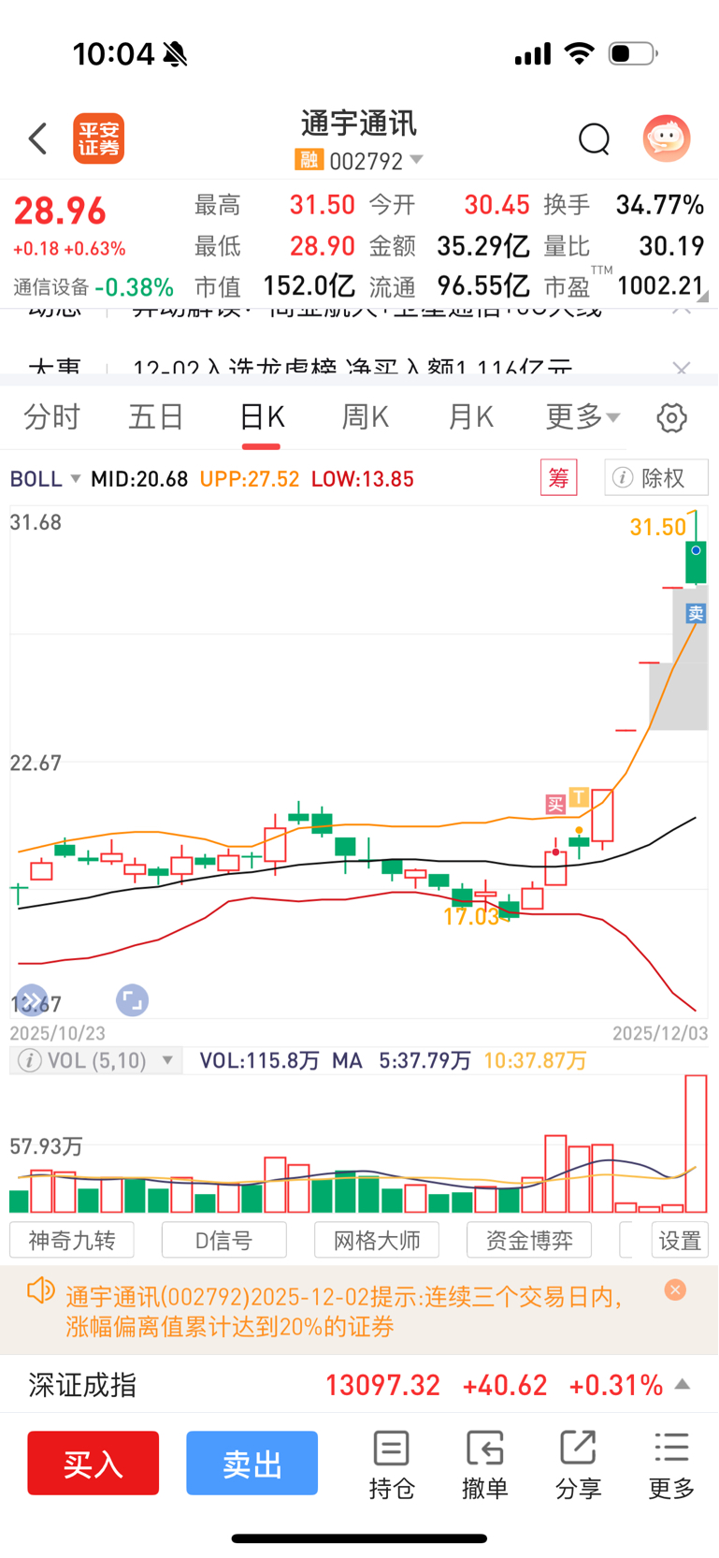Image resolution: width=719 pixels, height=1558 pixels.
Task: Expand the quote details corner triangle
Action: pos(702,297)
